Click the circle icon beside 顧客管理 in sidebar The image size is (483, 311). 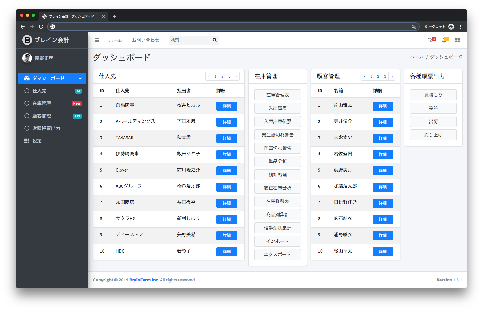[27, 116]
